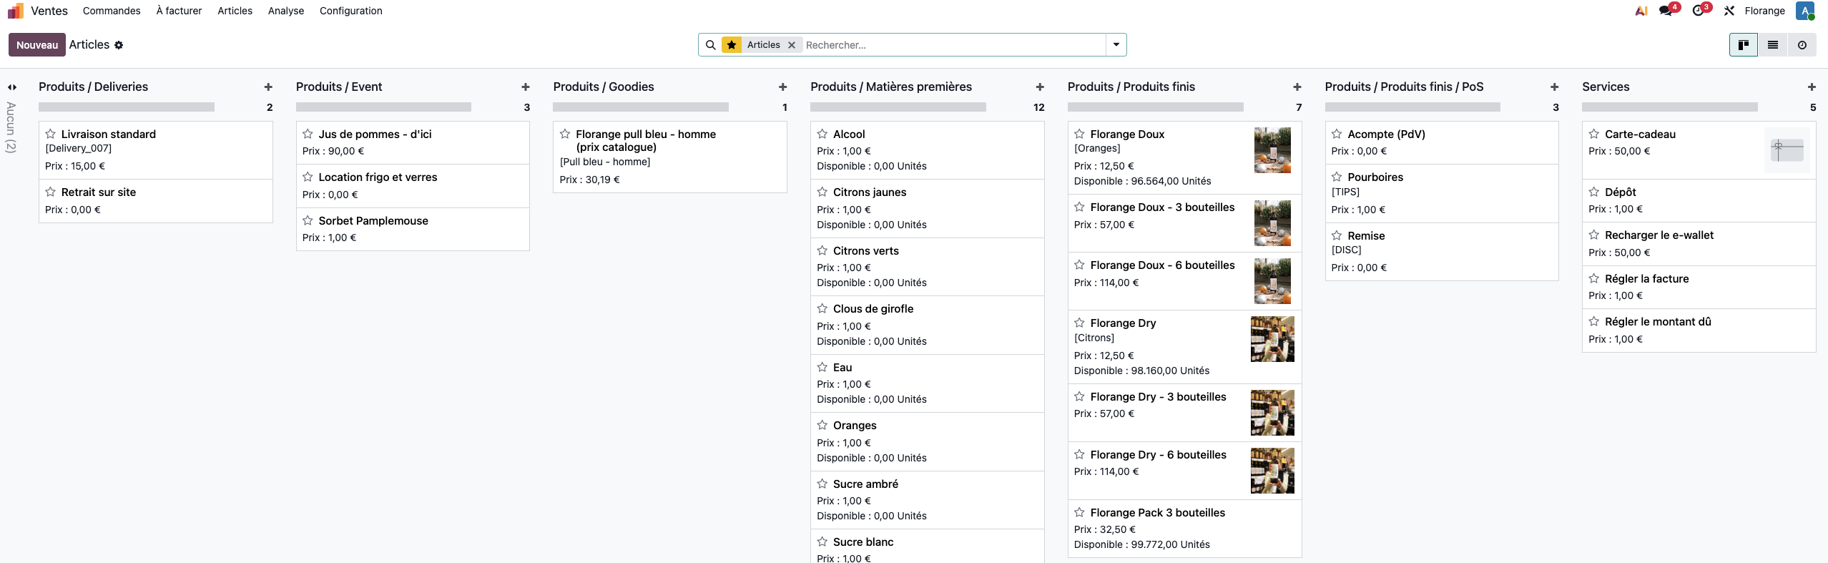Click the Ventes app title
The image size is (1828, 563).
pyautogui.click(x=49, y=11)
